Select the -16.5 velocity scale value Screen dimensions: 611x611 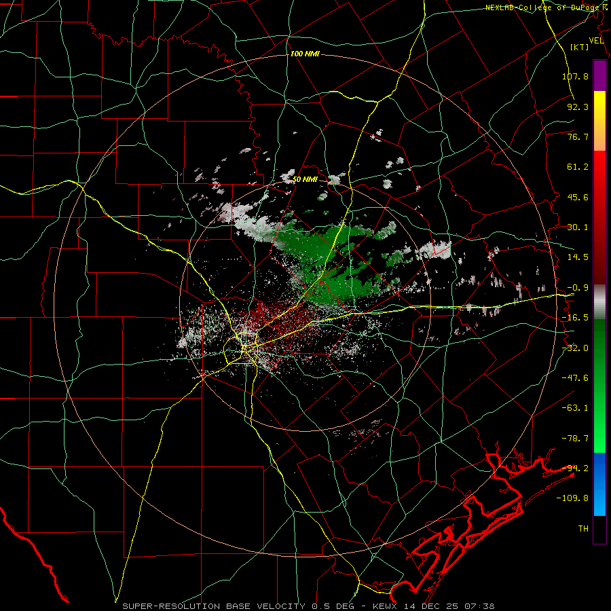click(x=575, y=318)
